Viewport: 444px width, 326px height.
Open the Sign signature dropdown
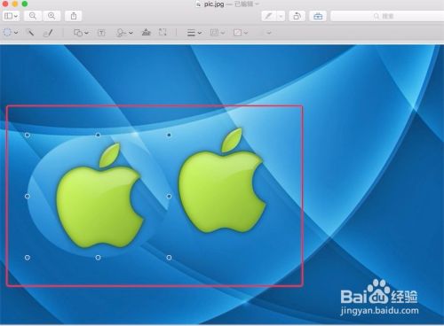click(124, 33)
